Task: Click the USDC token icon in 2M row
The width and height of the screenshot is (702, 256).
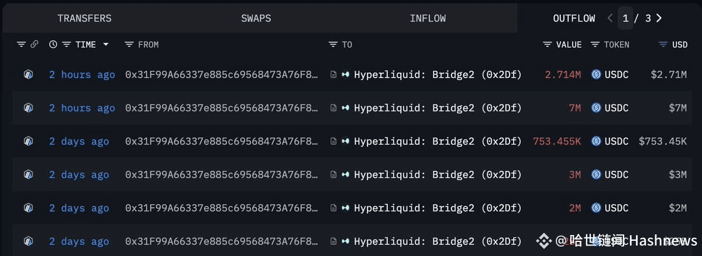Action: (596, 208)
